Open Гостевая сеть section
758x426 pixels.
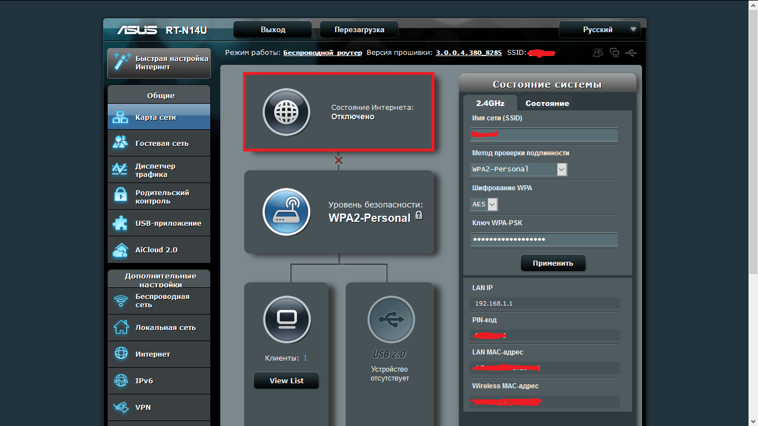point(159,143)
